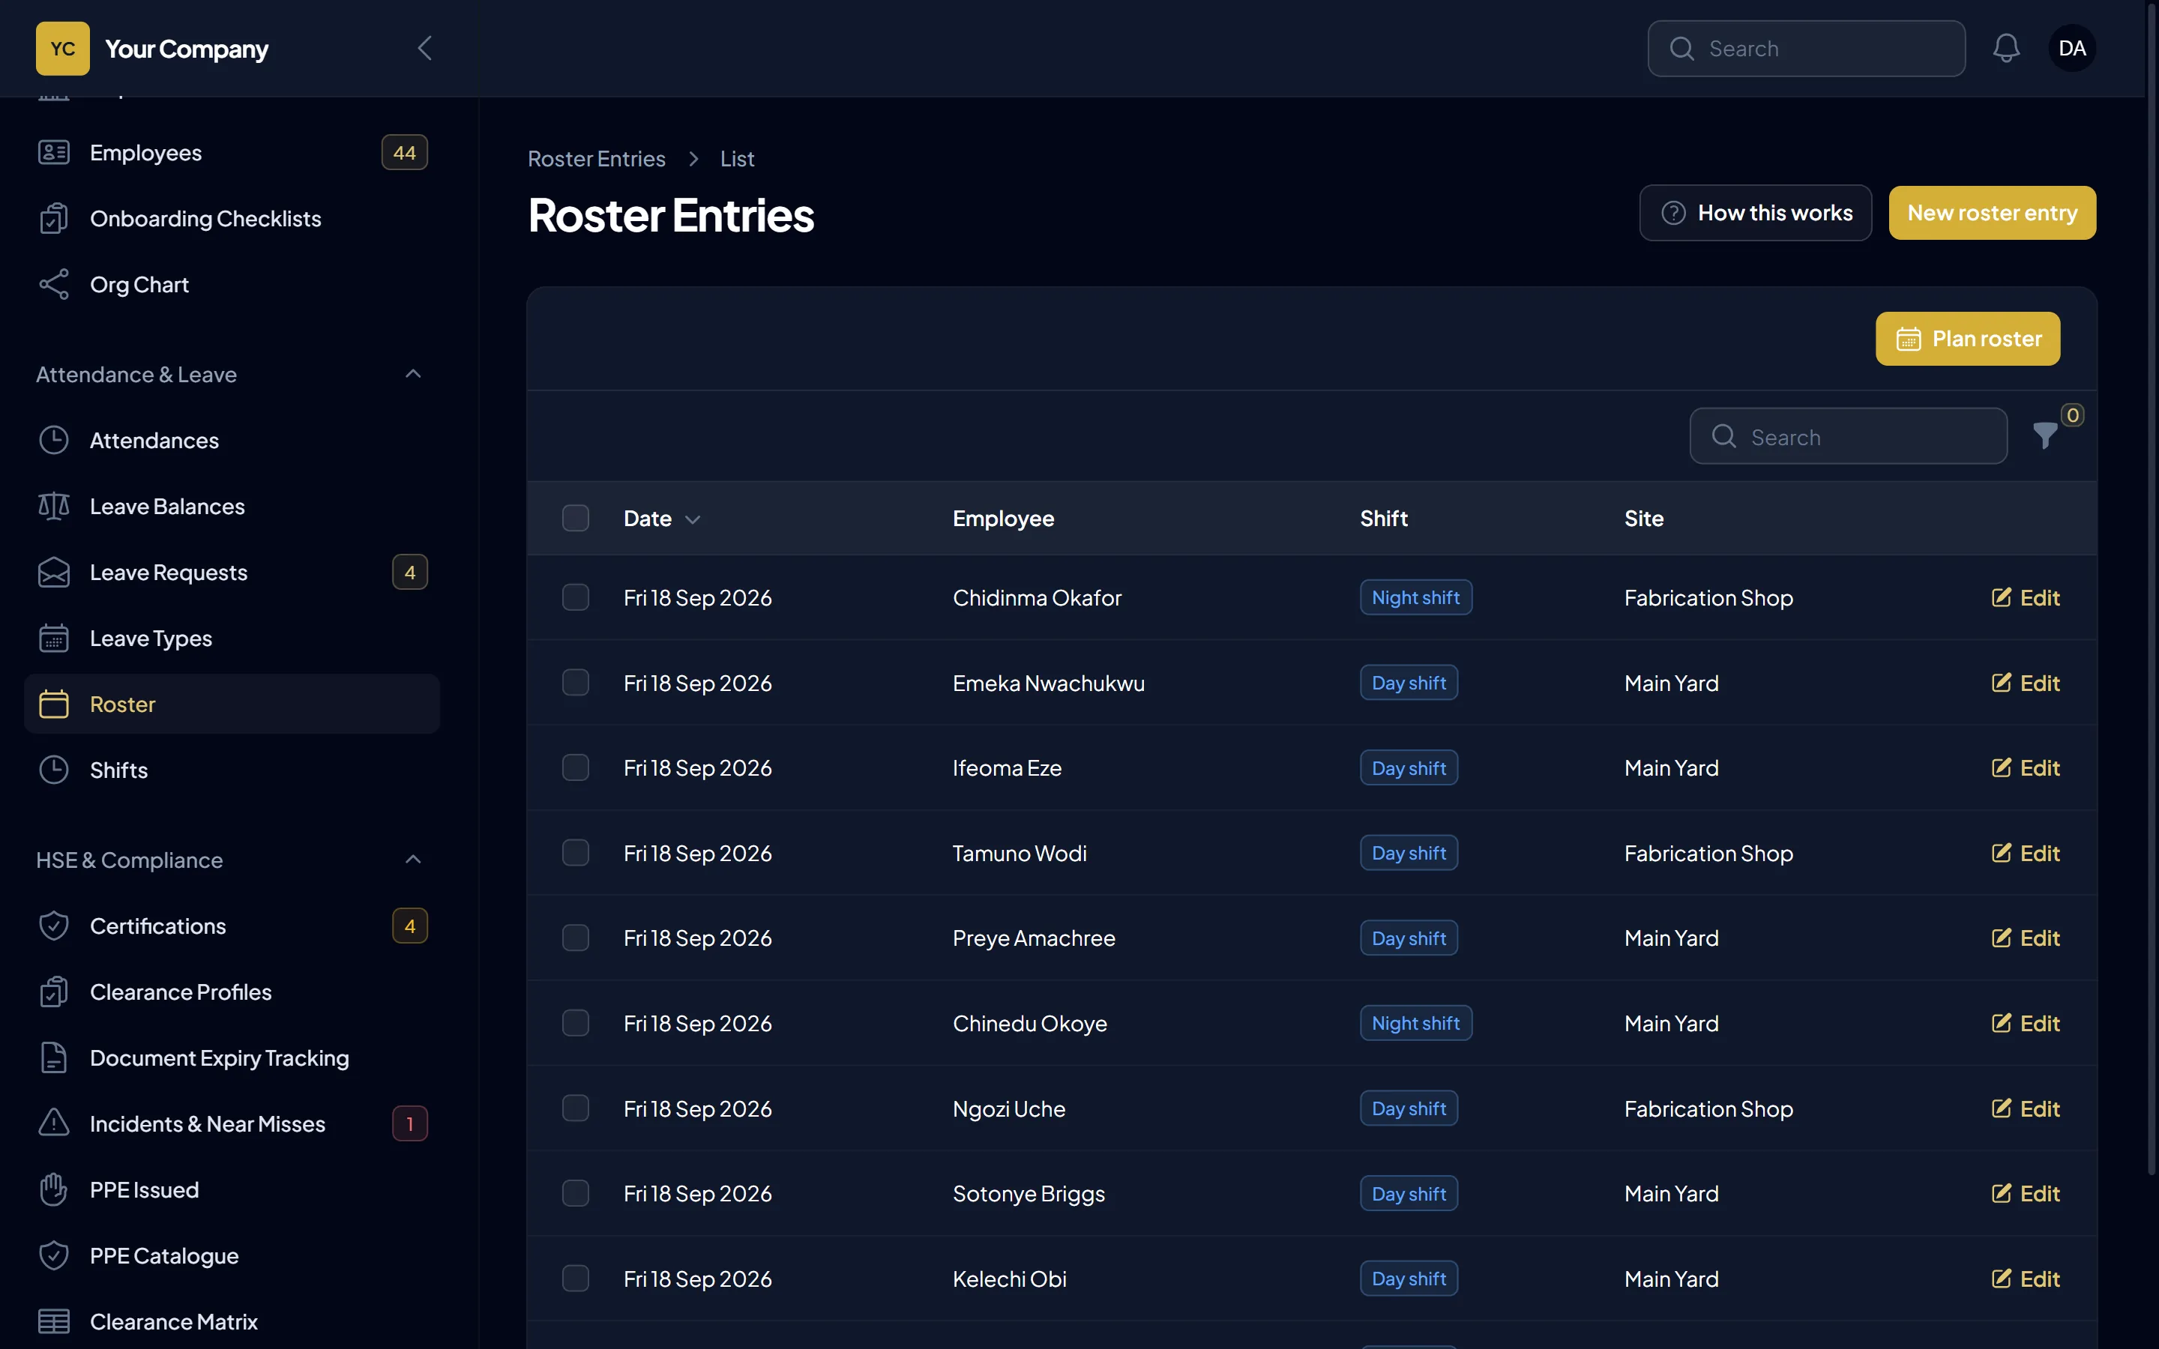Open Onboarding Checklists in the sidebar

[x=232, y=219]
